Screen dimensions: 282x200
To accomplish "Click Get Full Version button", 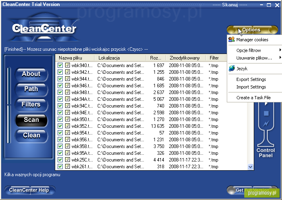I will 253,190.
